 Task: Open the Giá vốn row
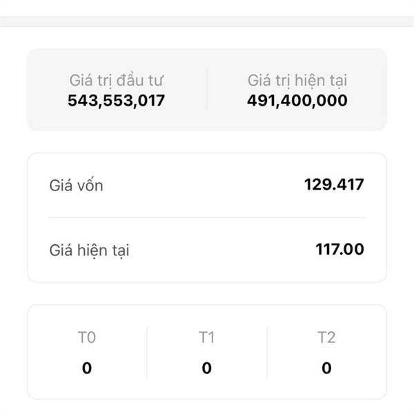pos(207,185)
